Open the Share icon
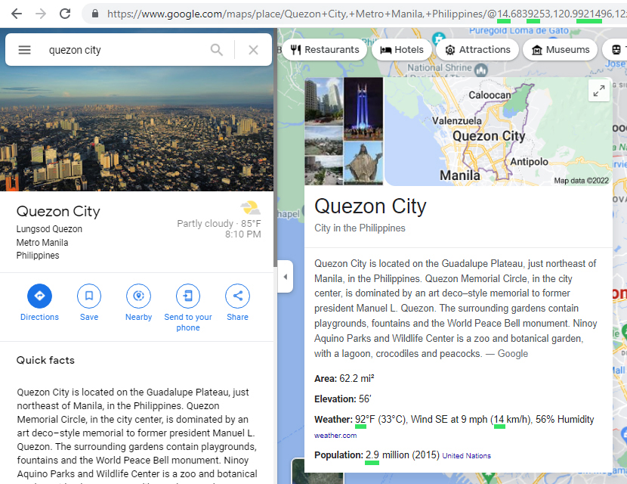 tap(237, 296)
